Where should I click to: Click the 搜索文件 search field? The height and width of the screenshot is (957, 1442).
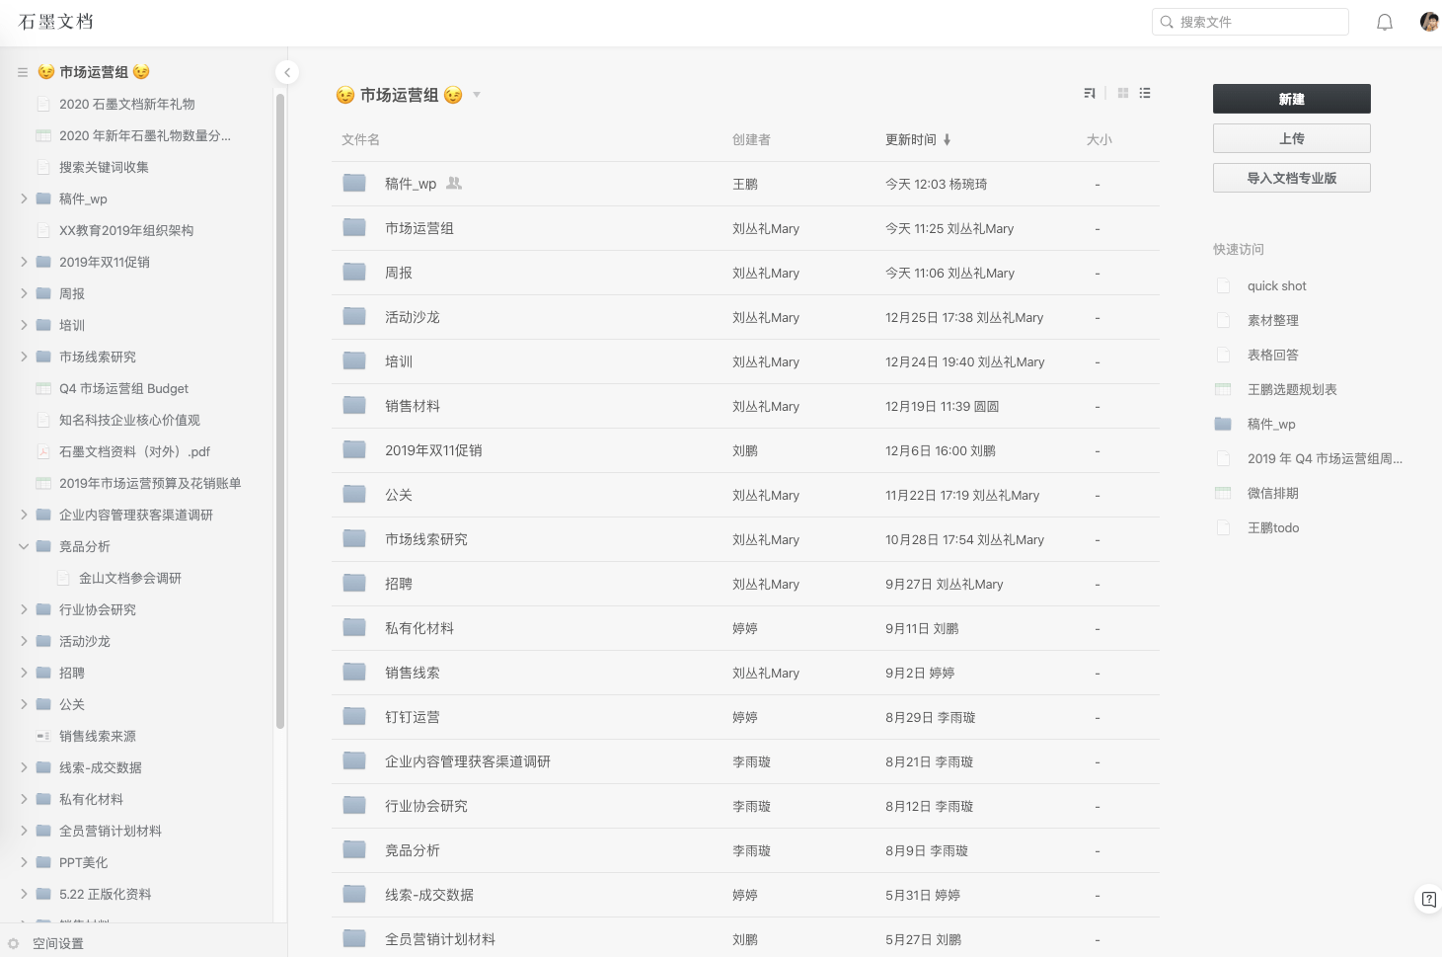point(1251,22)
